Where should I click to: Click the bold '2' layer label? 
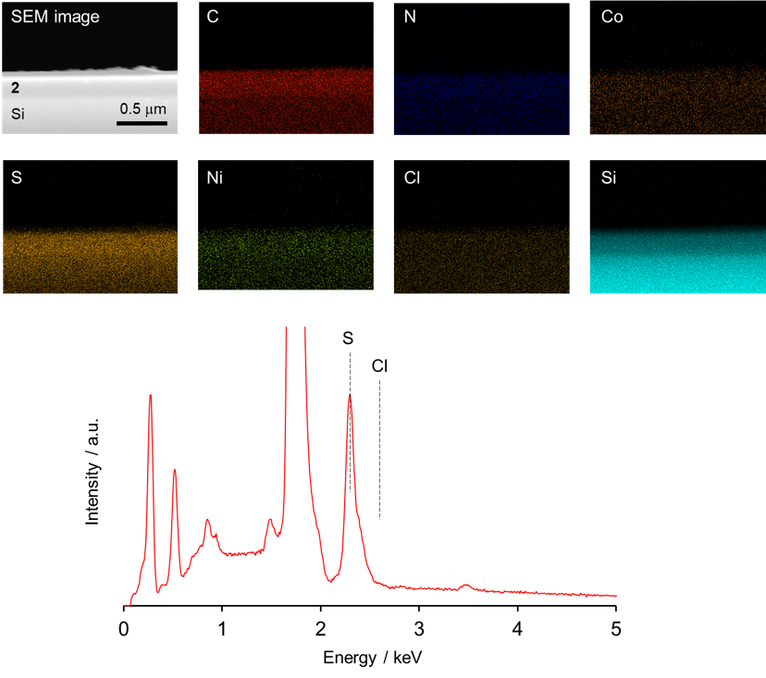pos(15,88)
